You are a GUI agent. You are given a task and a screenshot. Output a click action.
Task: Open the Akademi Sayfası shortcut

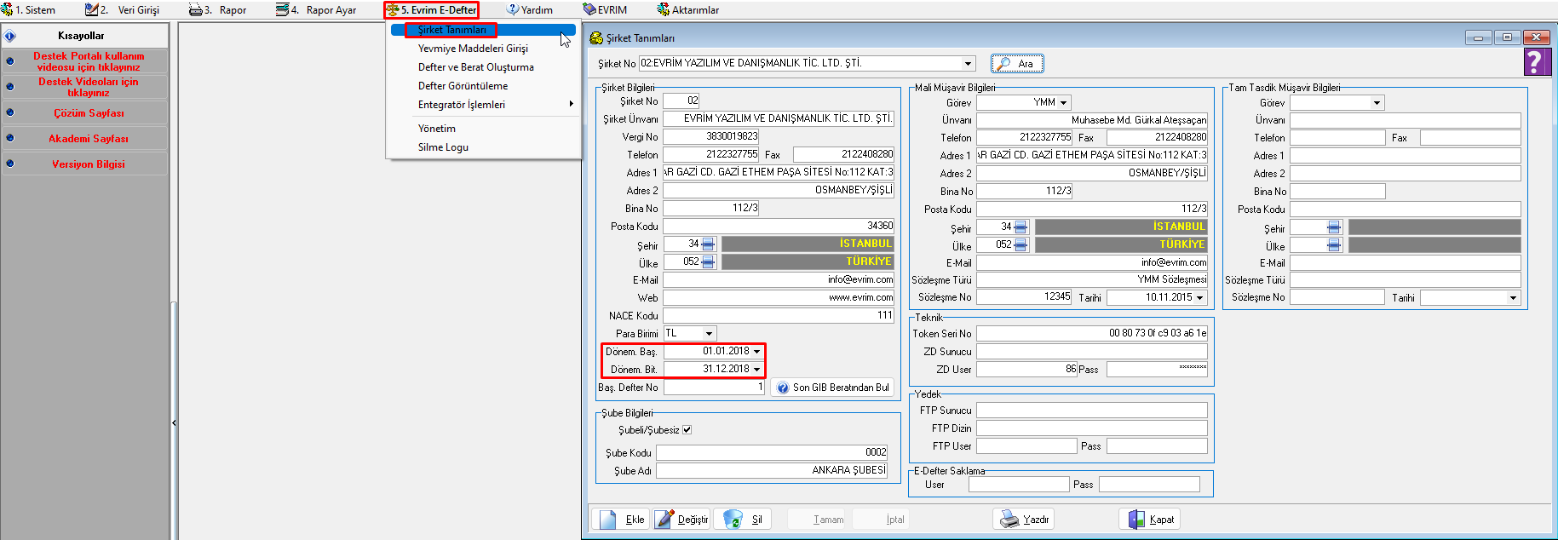[x=89, y=139]
